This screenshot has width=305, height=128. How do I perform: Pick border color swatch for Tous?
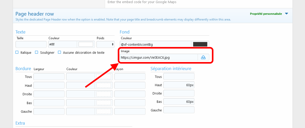click(x=103, y=77)
